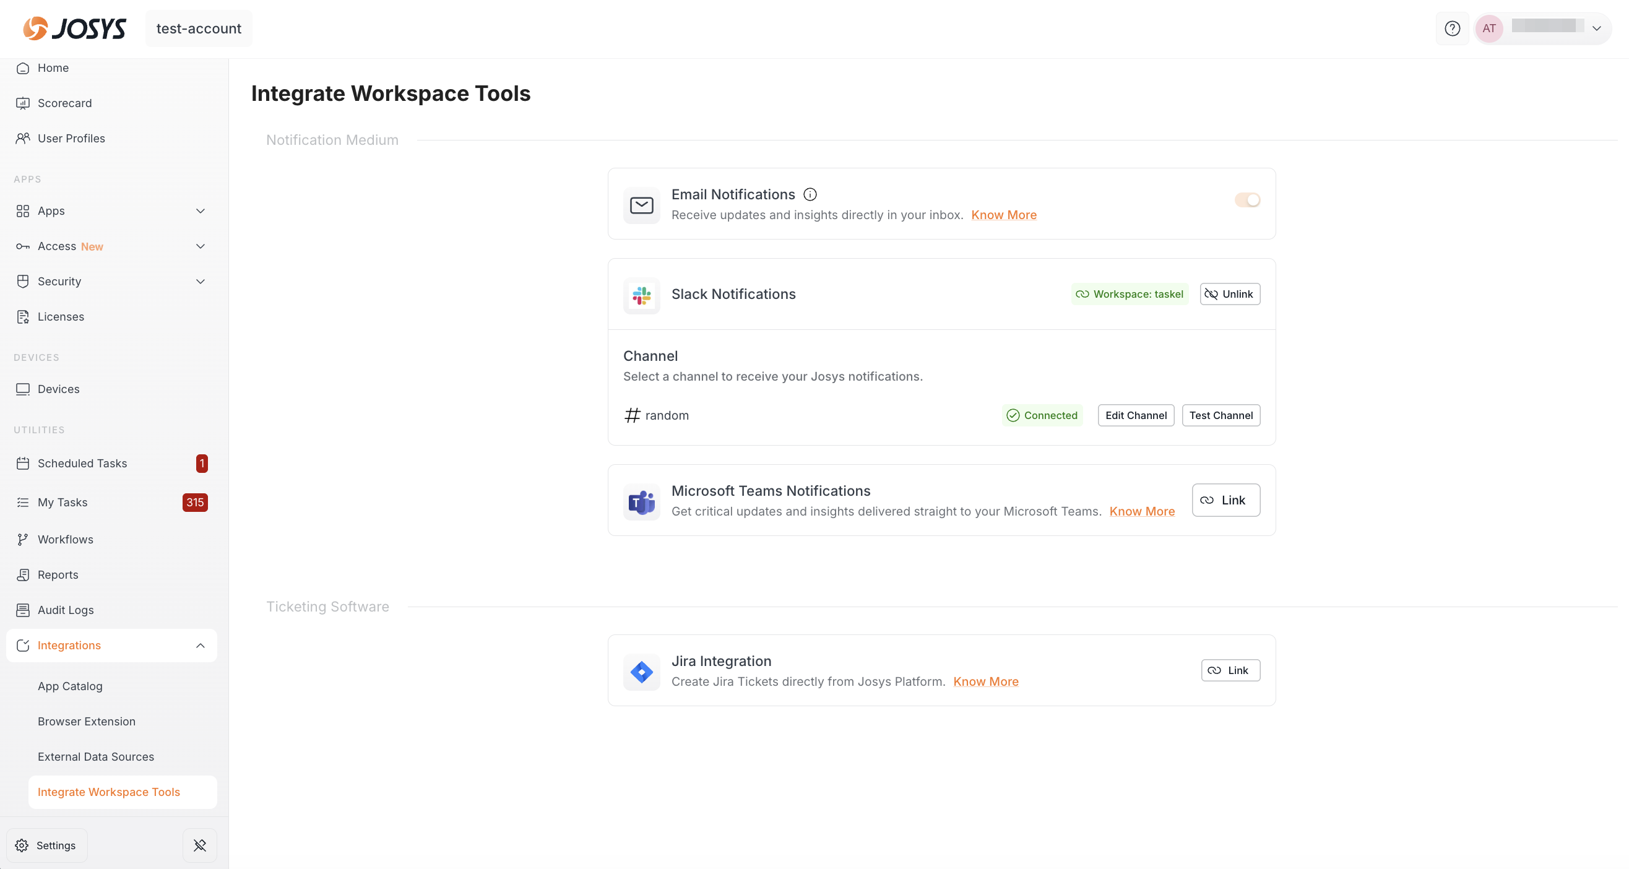Collapse the Integrations section
This screenshot has width=1629, height=869.
coord(201,645)
